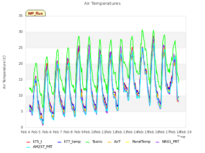
Task: Click the 30 y-axis tick label
Action: pos(20,32)
